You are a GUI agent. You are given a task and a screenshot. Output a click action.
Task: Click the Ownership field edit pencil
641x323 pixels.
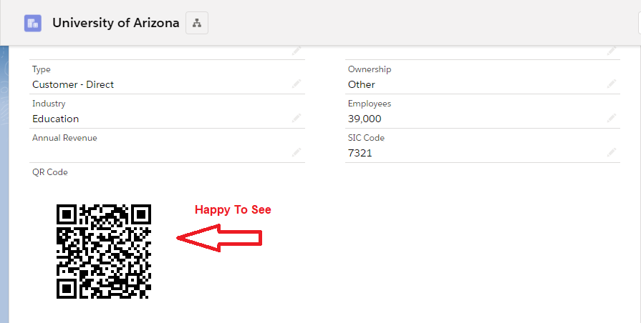tap(612, 84)
